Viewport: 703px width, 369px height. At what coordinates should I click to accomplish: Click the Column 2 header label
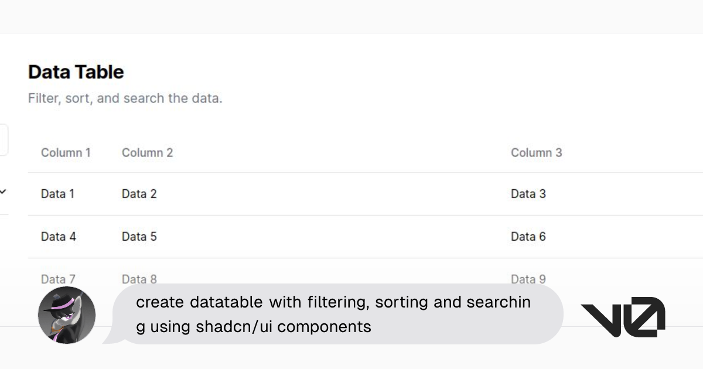pyautogui.click(x=146, y=152)
